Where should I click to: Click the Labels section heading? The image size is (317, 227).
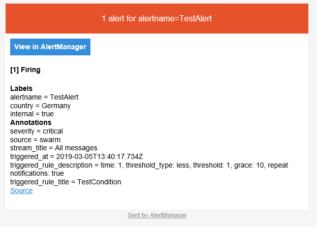[x=21, y=88]
